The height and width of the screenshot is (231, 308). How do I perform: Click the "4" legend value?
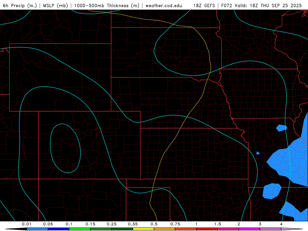281,224
